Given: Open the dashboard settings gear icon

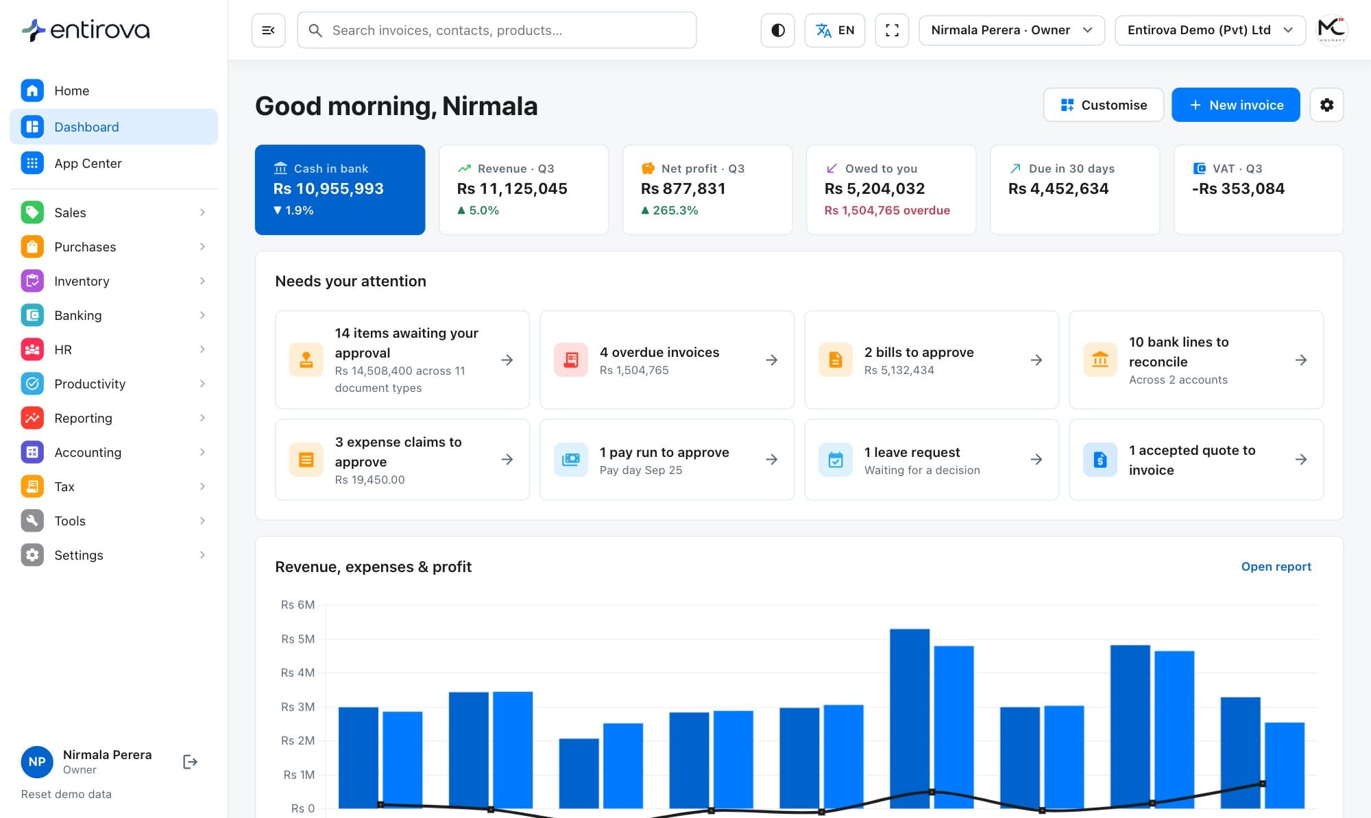Looking at the screenshot, I should (x=1326, y=105).
